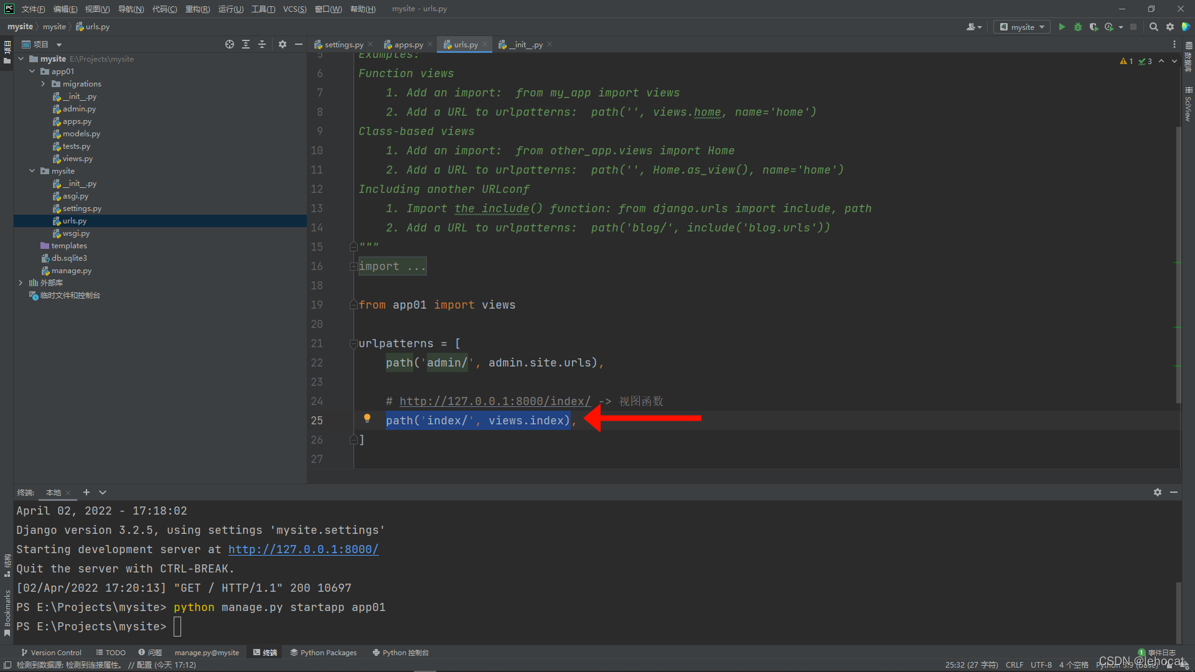Collapse the app01 folder

click(x=32, y=72)
